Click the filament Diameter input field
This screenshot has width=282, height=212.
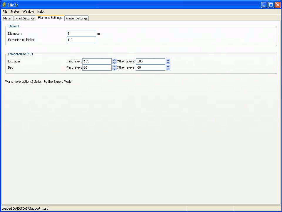(82, 34)
